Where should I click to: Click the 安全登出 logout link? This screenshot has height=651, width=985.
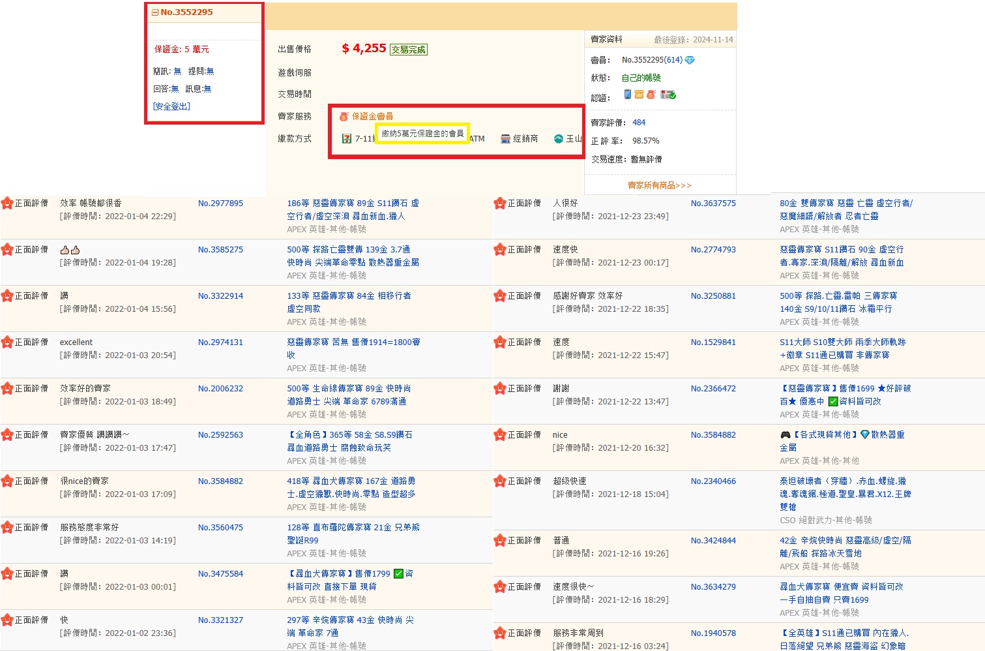171,106
